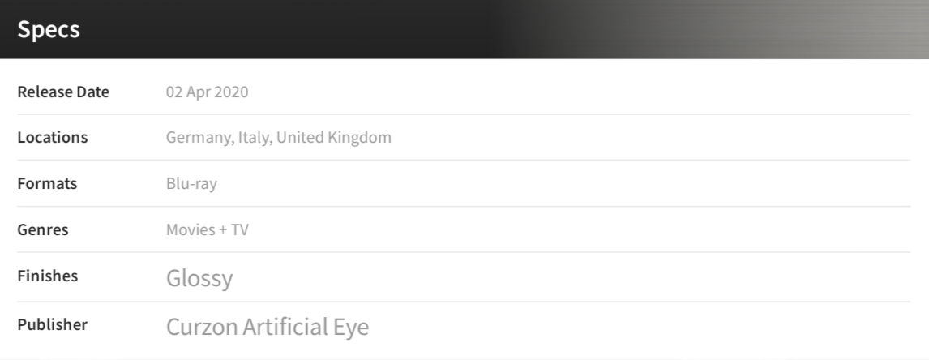Screen dimensions: 929x360
Task: Select Germany in the Locations list
Action: [x=199, y=138]
